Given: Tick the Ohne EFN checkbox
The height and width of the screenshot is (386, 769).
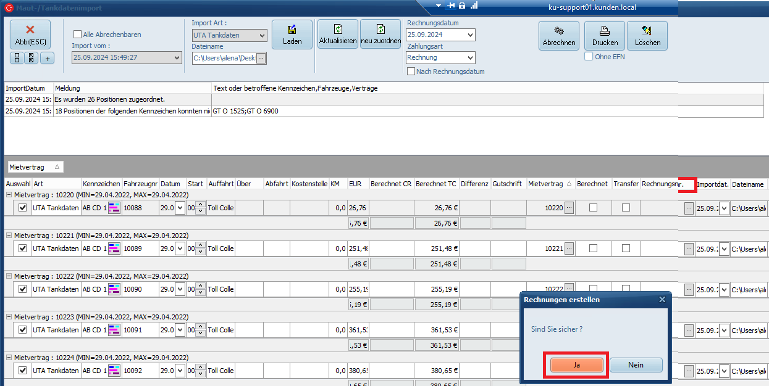Looking at the screenshot, I should coord(589,57).
